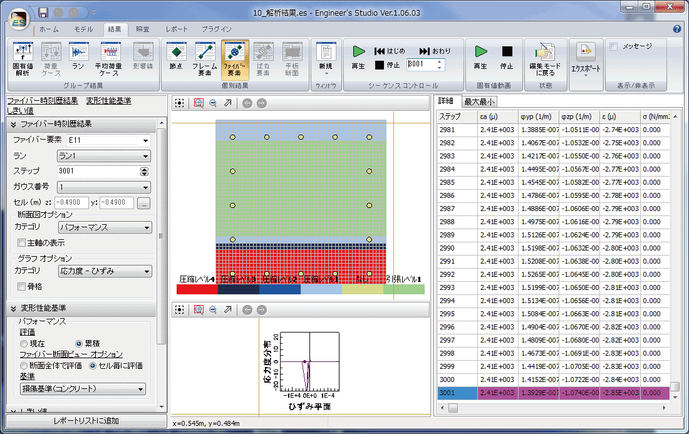689x434 pixels.
Task: Select 断面全体で評価 radio button
Action: coord(24,366)
